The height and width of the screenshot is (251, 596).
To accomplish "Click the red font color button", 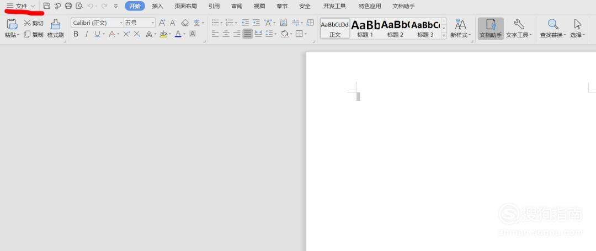I will click(178, 34).
